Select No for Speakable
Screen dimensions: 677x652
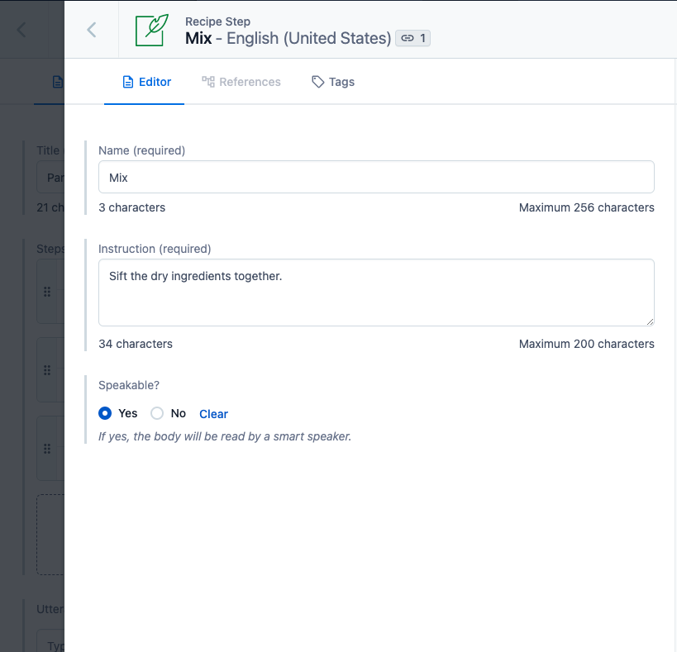(x=157, y=413)
